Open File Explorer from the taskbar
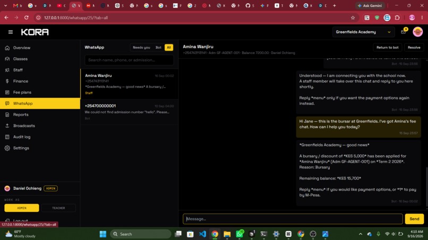Screen dimensions: 428x240 coord(227,234)
